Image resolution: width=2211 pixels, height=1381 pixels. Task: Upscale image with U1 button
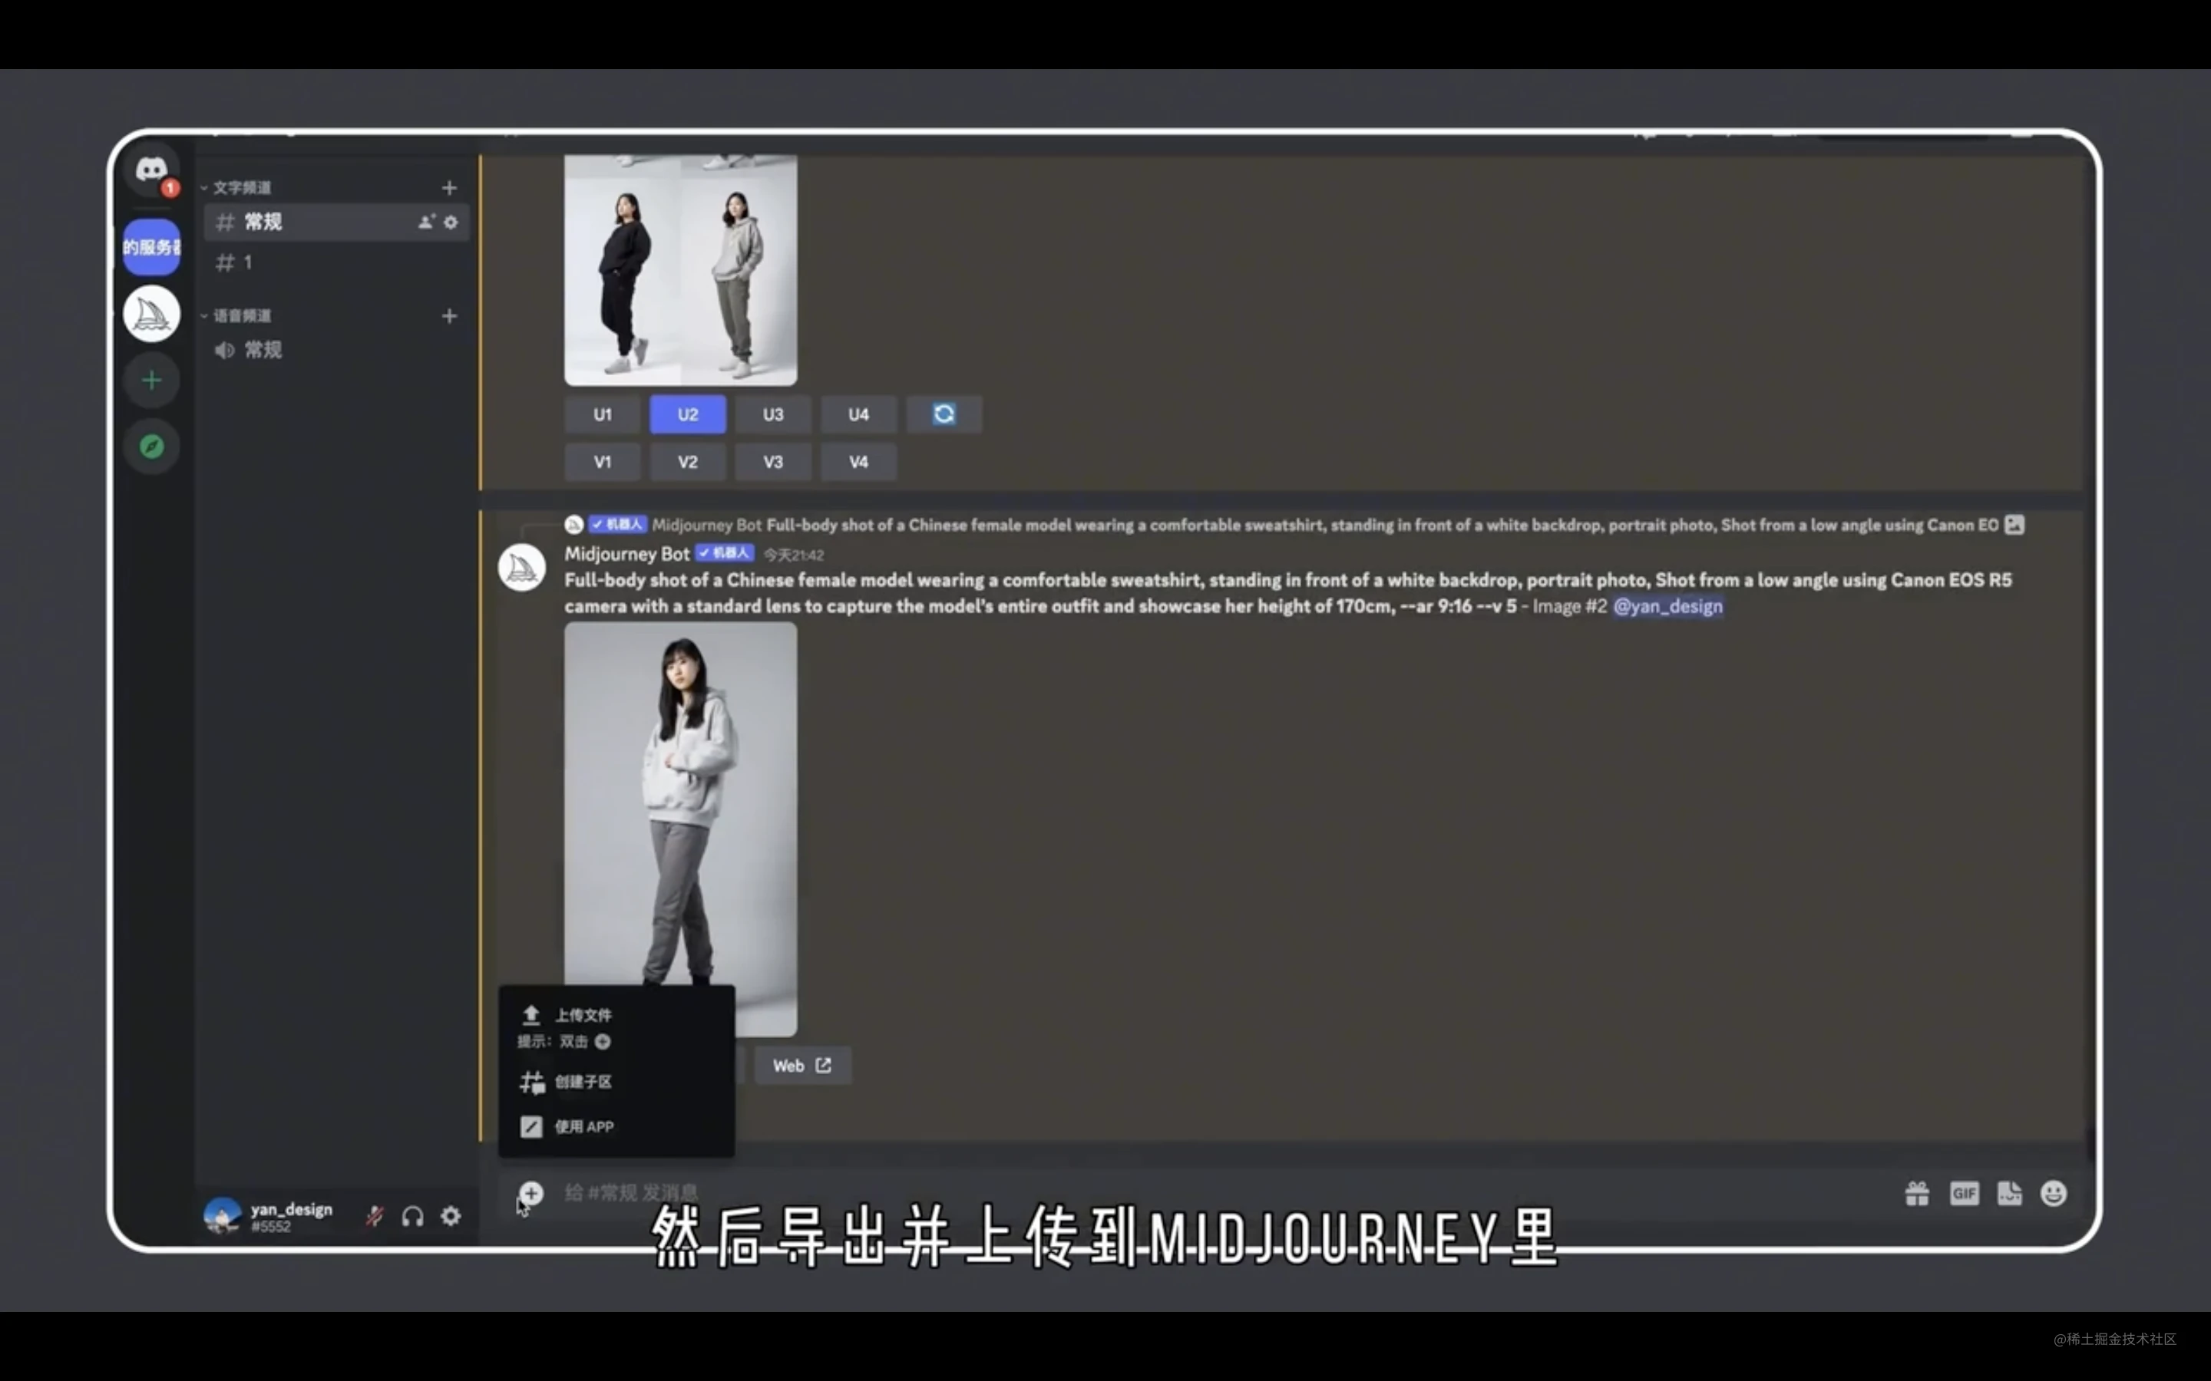pyautogui.click(x=602, y=414)
